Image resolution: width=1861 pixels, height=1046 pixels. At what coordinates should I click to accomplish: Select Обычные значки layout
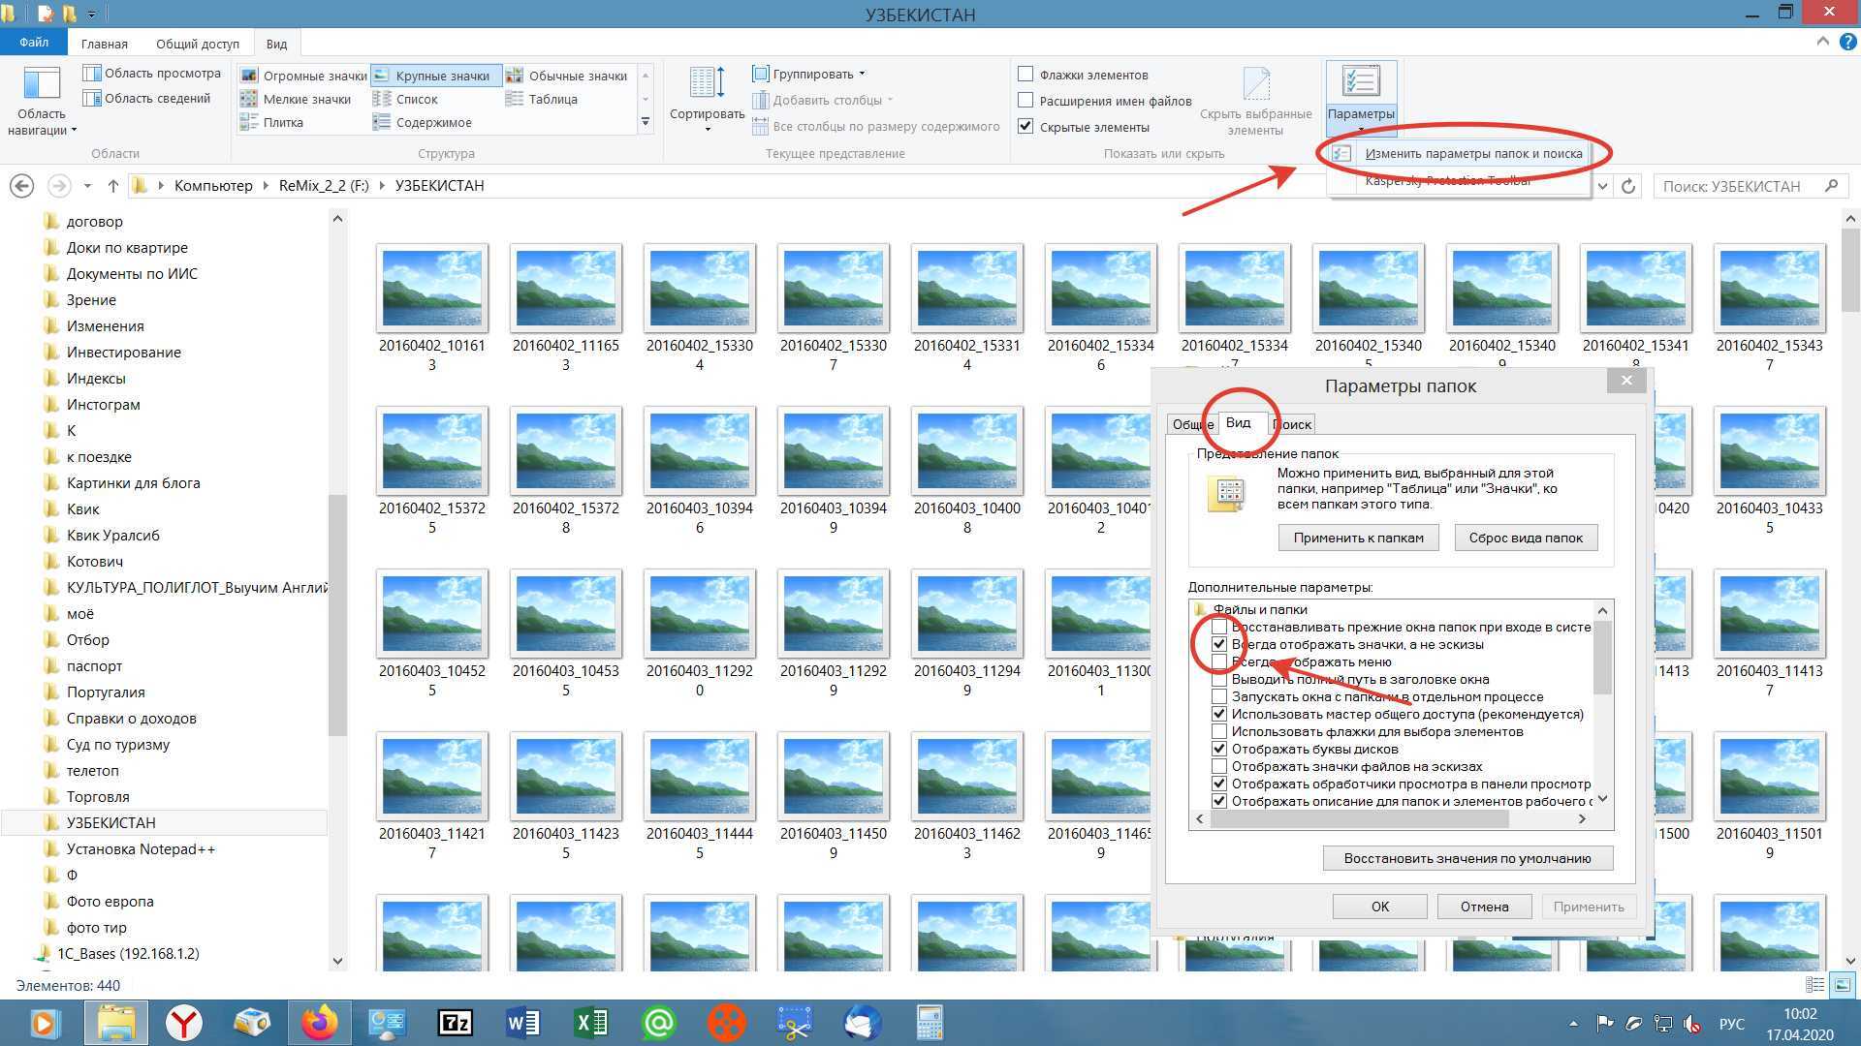click(x=566, y=76)
